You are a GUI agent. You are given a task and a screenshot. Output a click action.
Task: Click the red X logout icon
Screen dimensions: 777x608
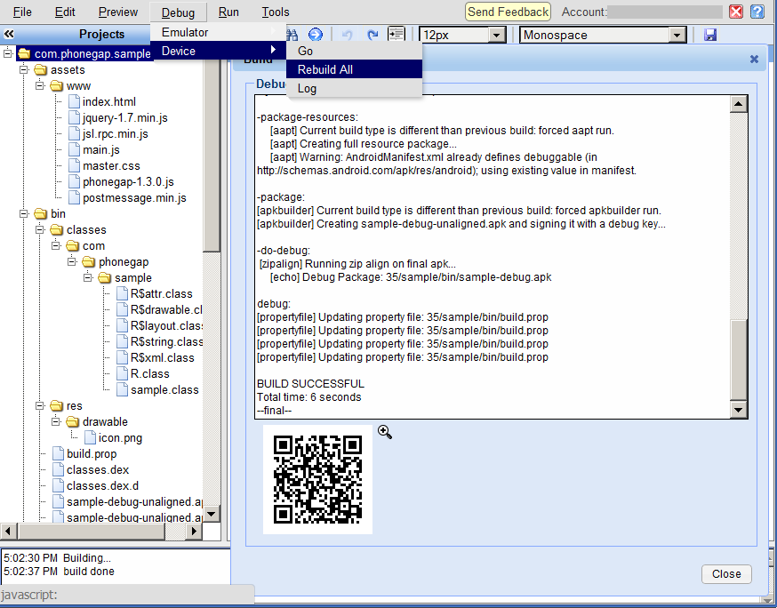click(736, 12)
